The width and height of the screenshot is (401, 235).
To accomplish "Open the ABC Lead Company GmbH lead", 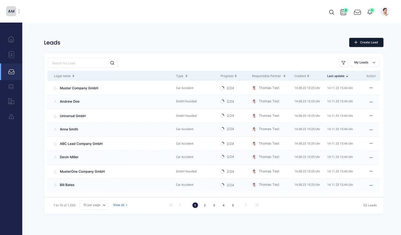I will click(x=81, y=144).
